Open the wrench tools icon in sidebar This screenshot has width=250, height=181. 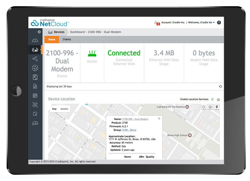(x=35, y=105)
